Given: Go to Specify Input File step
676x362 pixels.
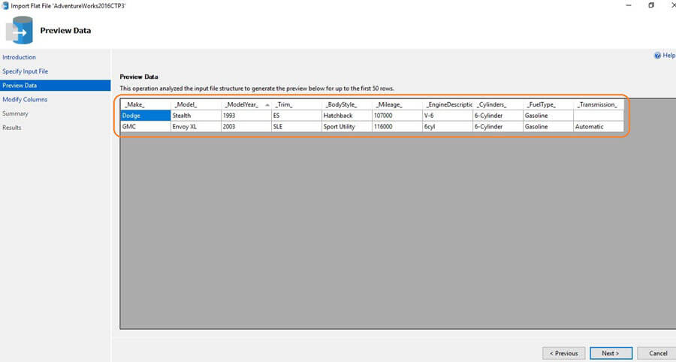Looking at the screenshot, I should pos(25,71).
